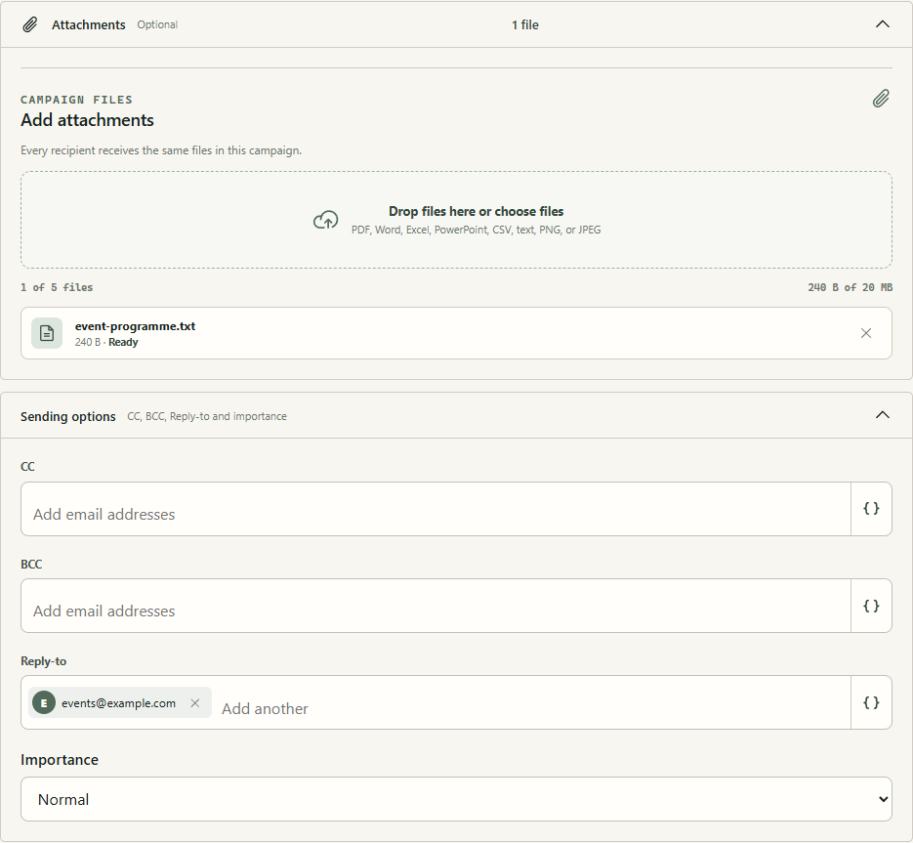This screenshot has width=913, height=843.
Task: Click the cloud upload icon
Action: click(x=325, y=220)
